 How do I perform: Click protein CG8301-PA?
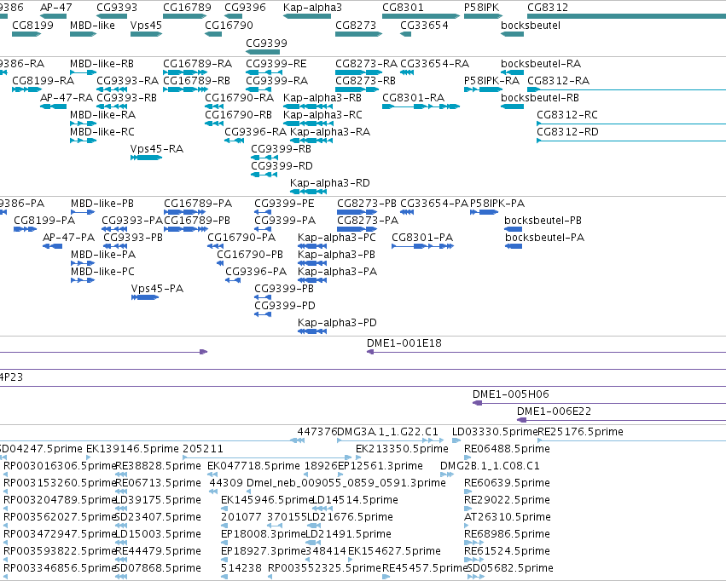(422, 238)
